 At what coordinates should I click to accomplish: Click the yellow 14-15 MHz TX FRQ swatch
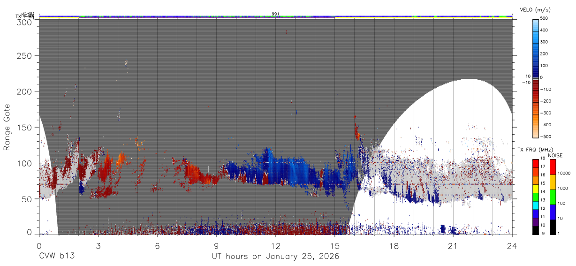point(536,189)
